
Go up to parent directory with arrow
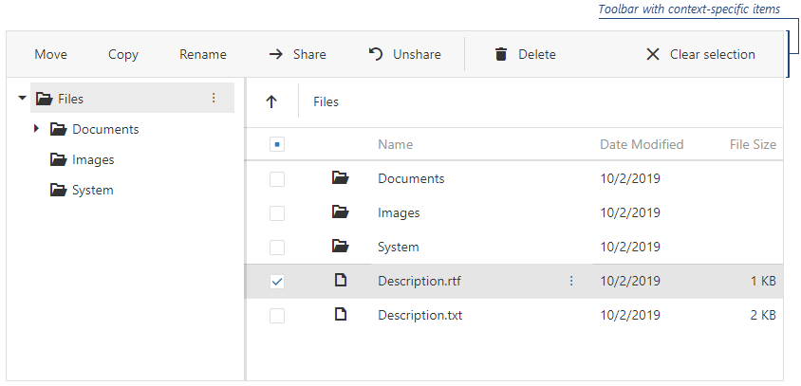[271, 102]
